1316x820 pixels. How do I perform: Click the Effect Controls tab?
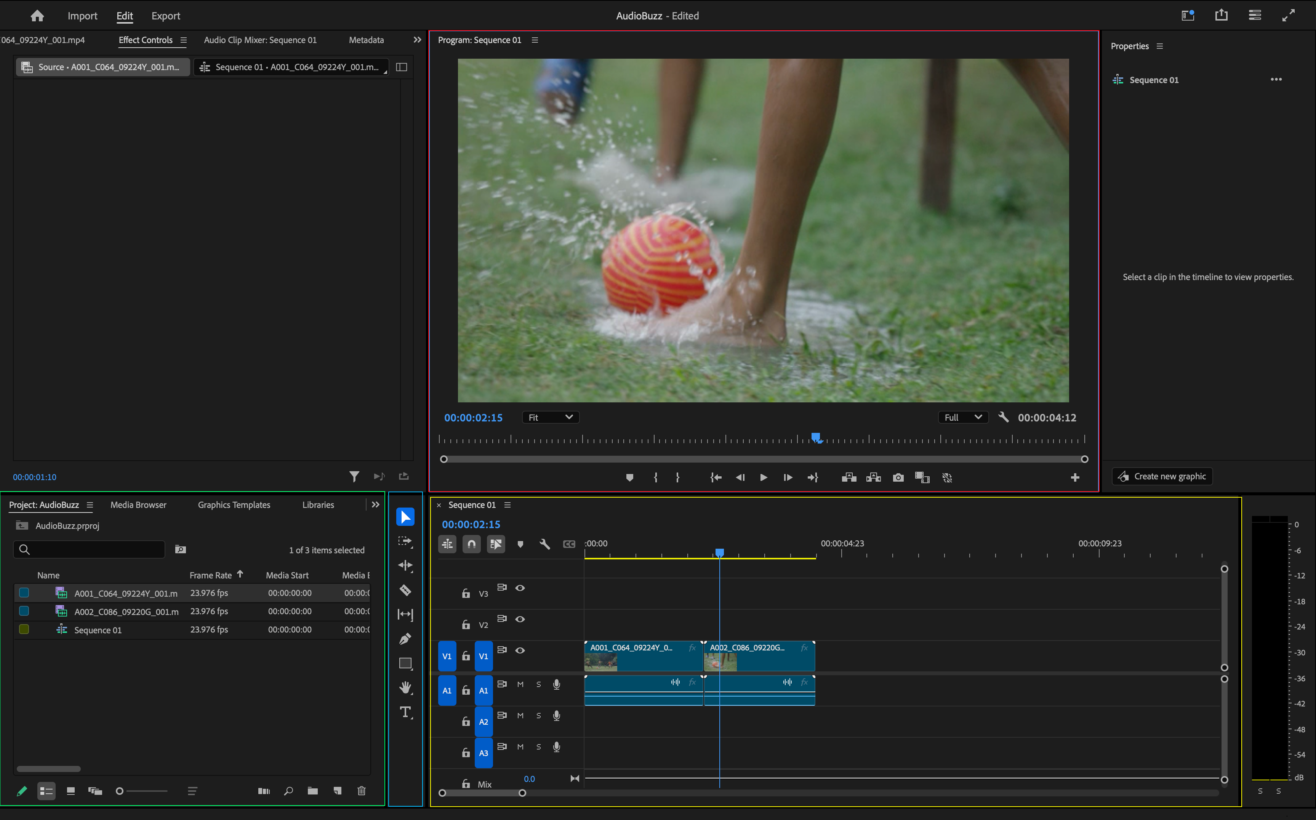point(146,40)
